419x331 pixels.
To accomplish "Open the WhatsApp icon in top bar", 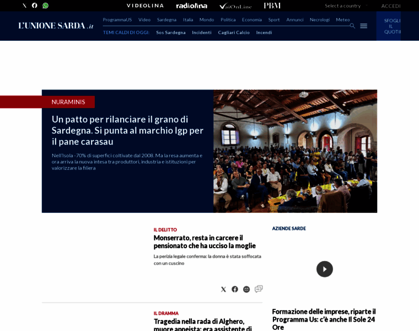I will click(x=45, y=6).
